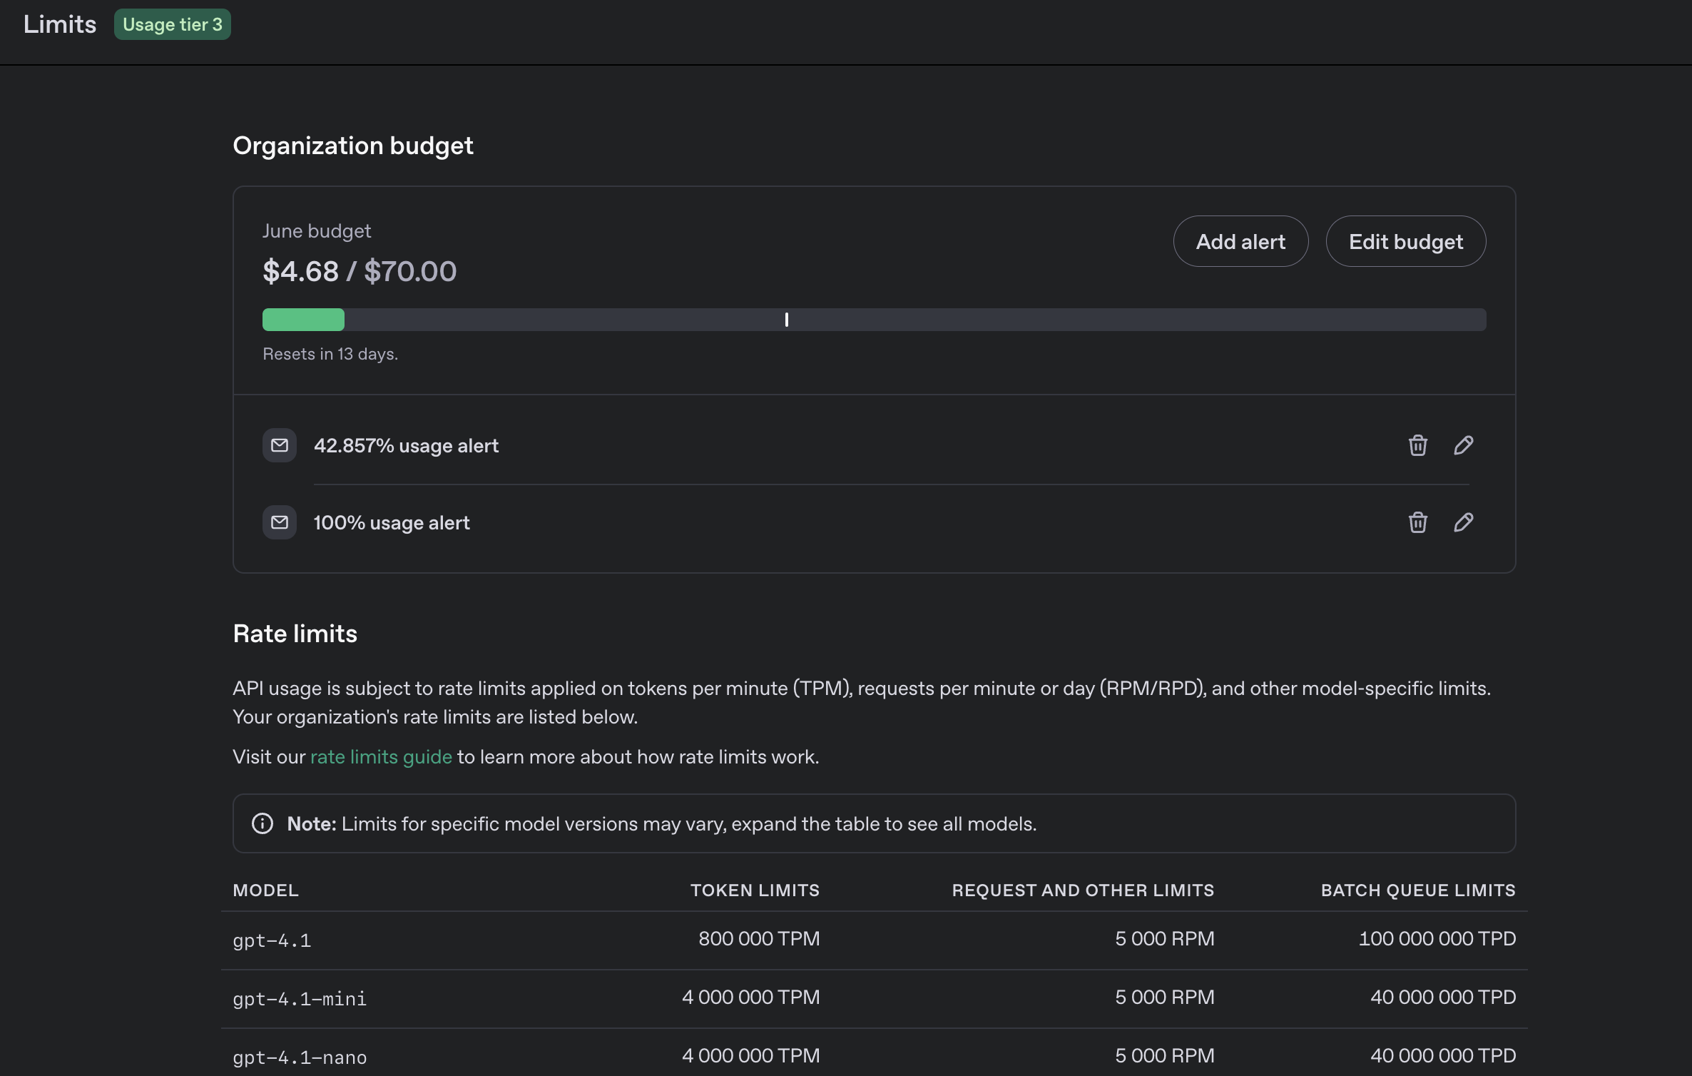Select the $70.00 budget amount text
Image resolution: width=1692 pixels, height=1076 pixels.
(x=410, y=271)
